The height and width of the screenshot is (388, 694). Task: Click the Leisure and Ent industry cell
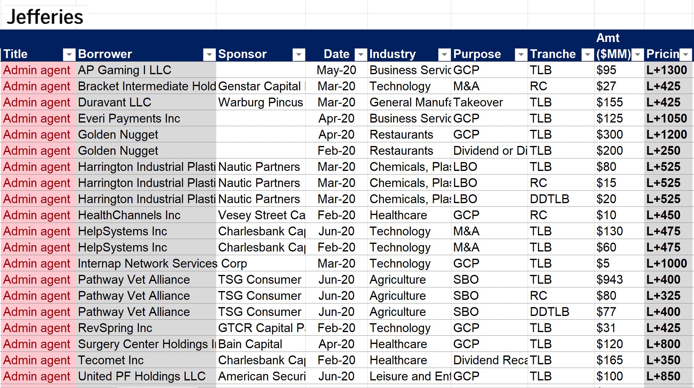tap(409, 376)
